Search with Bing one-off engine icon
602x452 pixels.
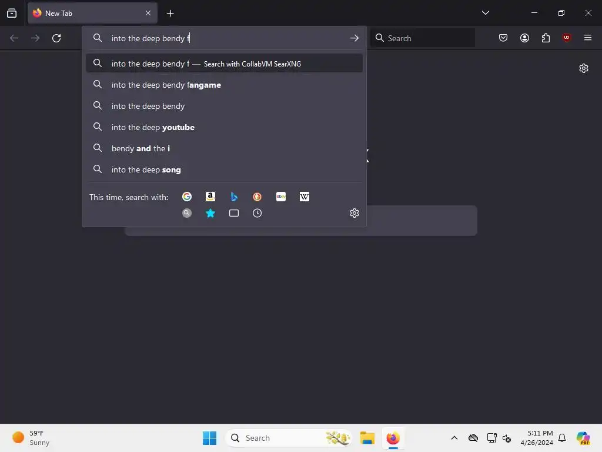click(234, 197)
